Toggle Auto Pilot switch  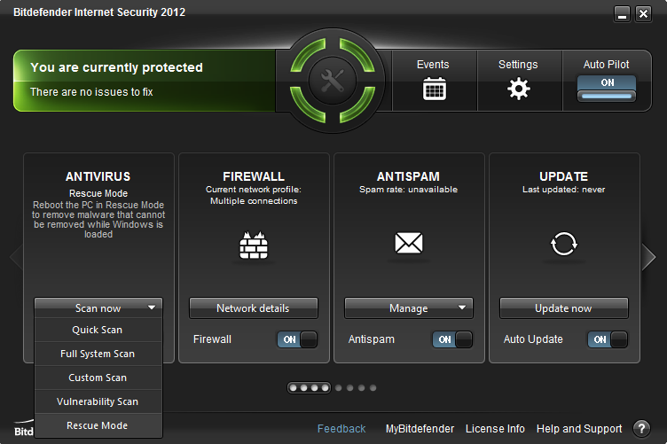coord(607,89)
